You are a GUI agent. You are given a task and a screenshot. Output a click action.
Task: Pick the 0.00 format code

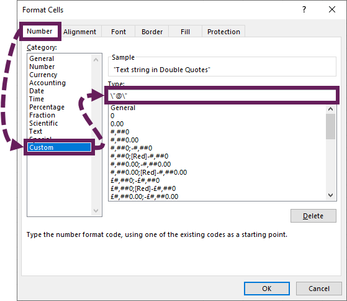tap(117, 124)
